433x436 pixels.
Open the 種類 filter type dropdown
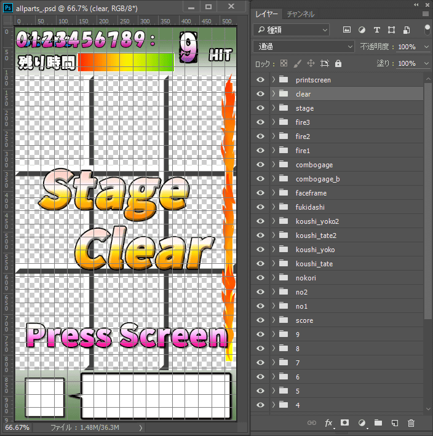291,30
